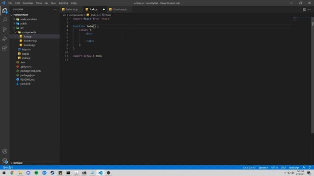The width and height of the screenshot is (314, 176).
Task: Switch to the TodoList.js editor tab
Action: [72, 9]
